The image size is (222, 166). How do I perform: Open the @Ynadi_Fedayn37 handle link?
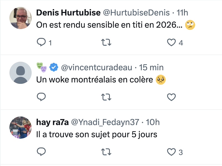coord(105,122)
